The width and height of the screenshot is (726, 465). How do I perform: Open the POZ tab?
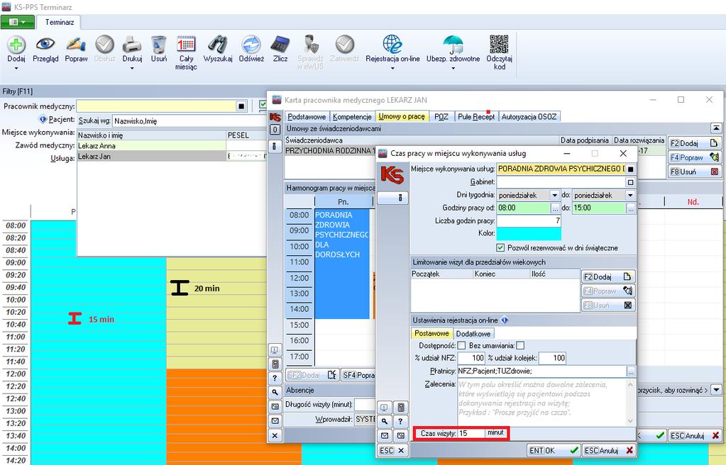pyautogui.click(x=441, y=116)
